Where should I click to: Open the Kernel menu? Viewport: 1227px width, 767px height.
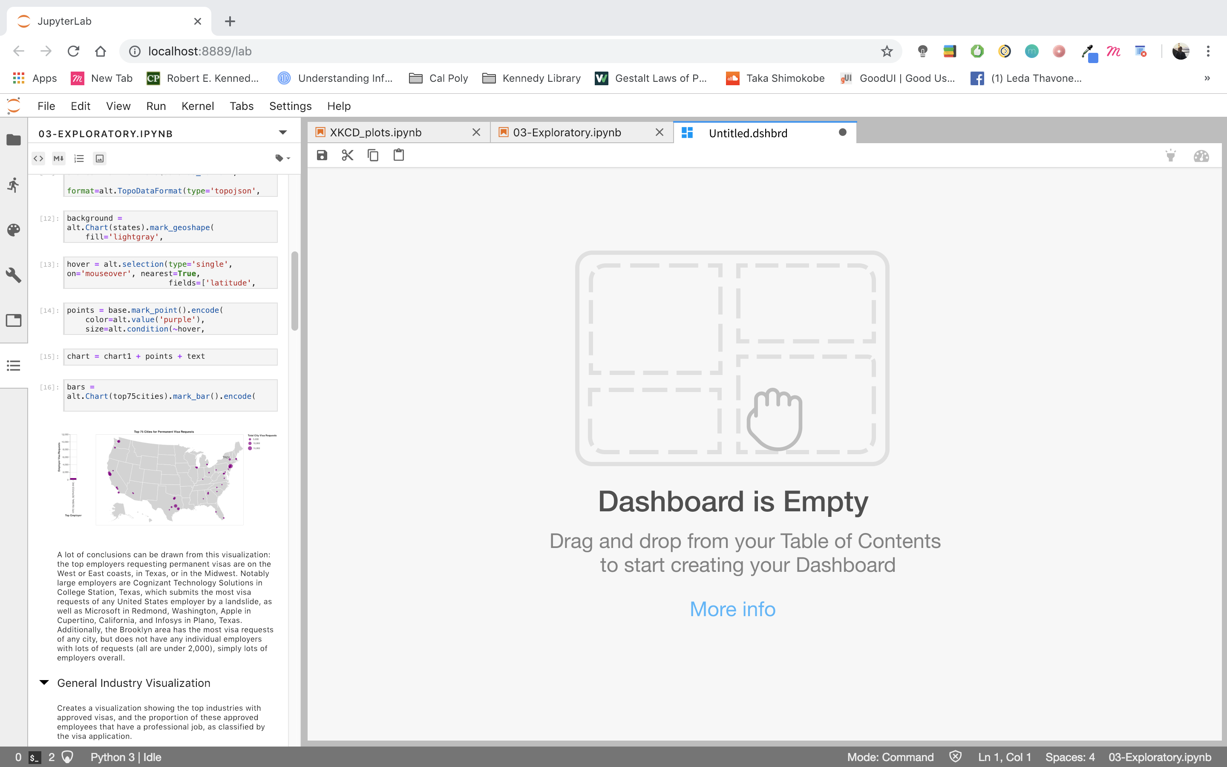tap(198, 106)
